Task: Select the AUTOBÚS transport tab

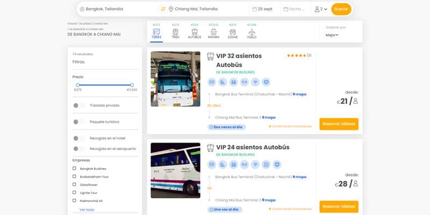Action: coord(195,32)
